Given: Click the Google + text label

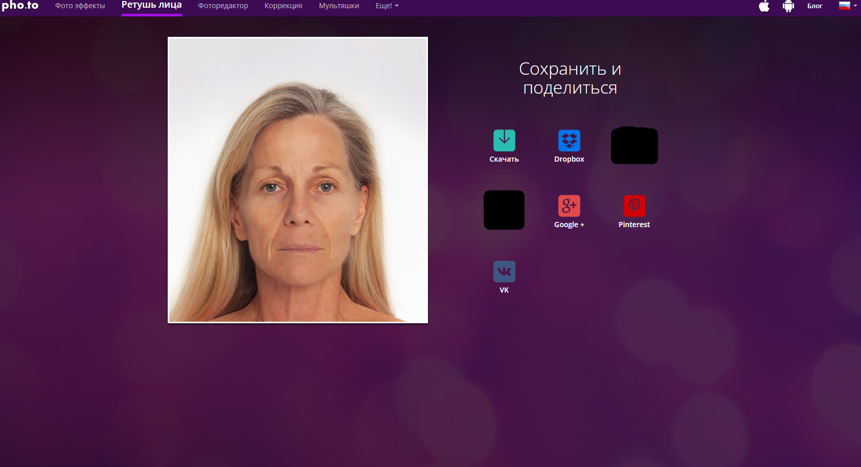Looking at the screenshot, I should click(569, 225).
